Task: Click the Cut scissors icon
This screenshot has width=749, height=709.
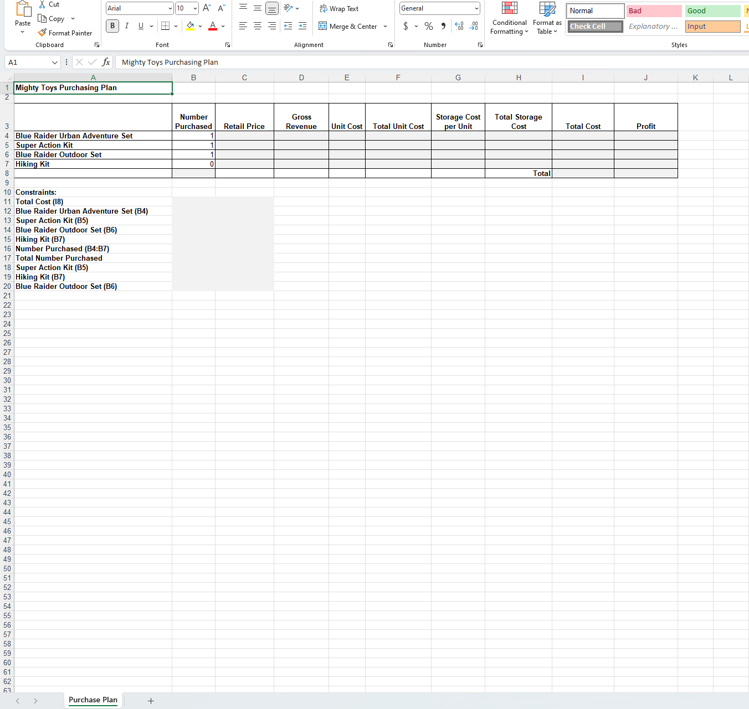Action: pos(42,4)
